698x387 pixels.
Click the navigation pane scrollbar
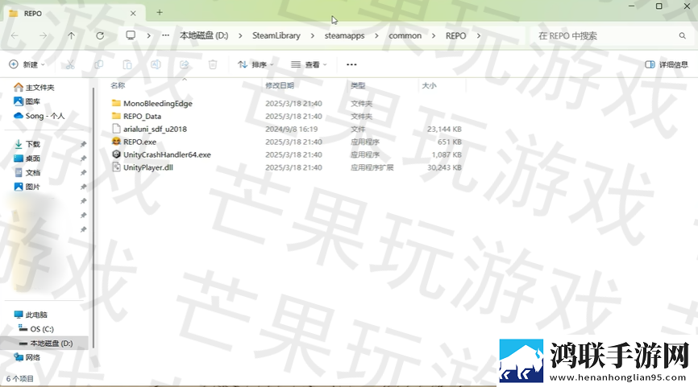click(93, 218)
